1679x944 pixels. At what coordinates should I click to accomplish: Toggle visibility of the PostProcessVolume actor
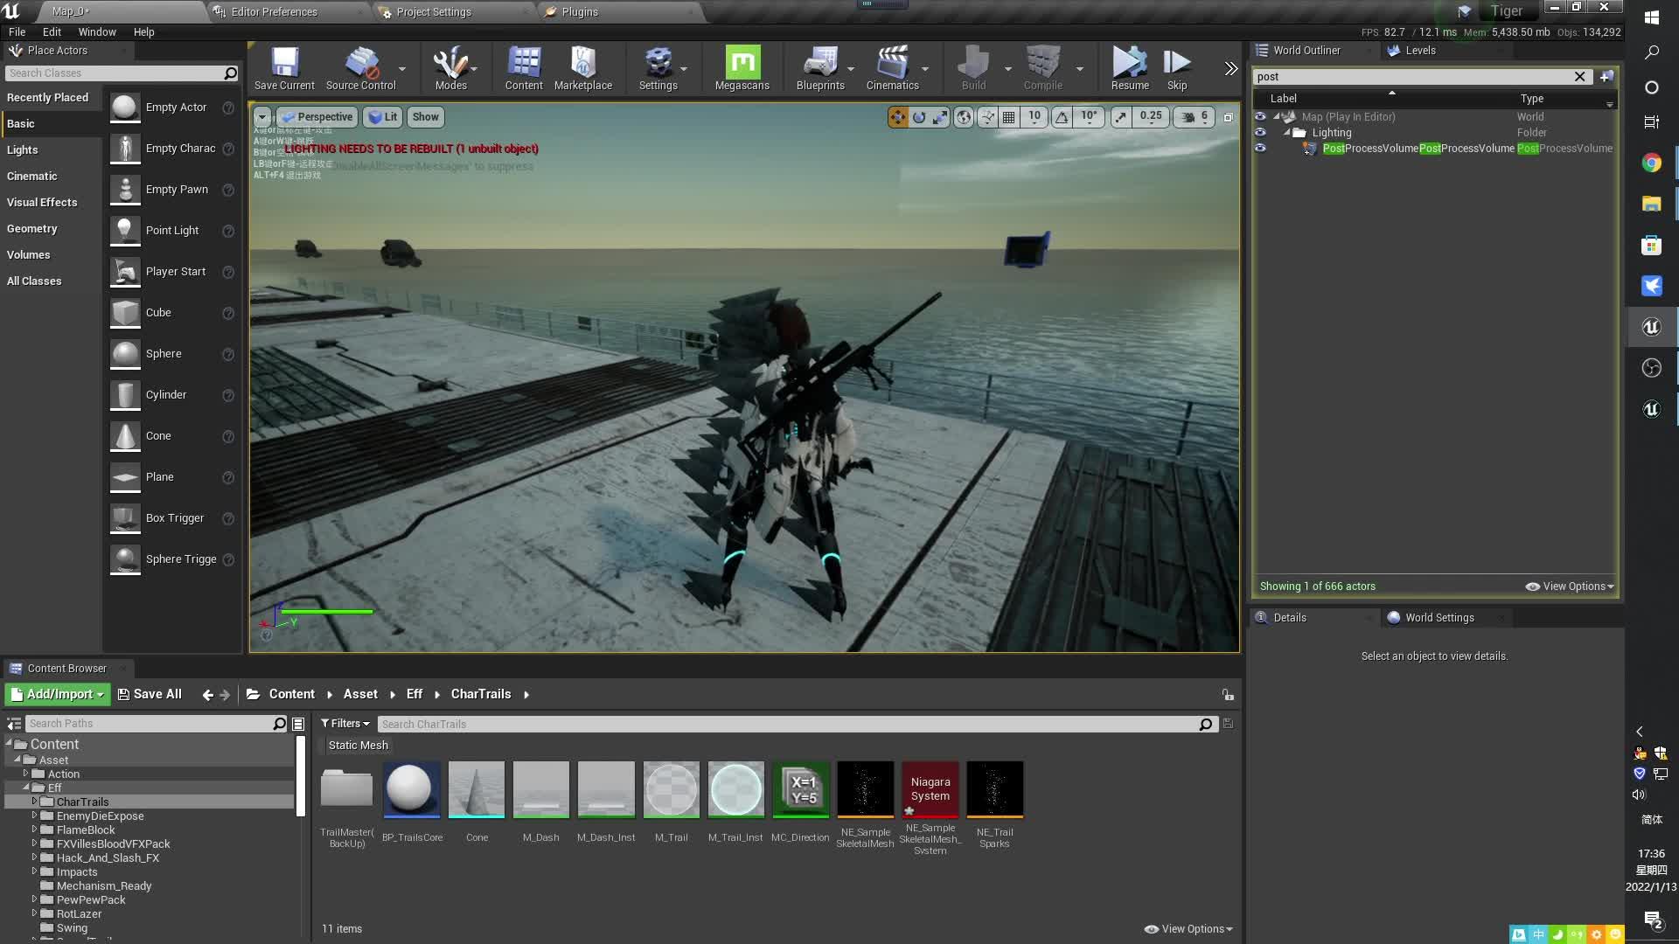[1260, 148]
